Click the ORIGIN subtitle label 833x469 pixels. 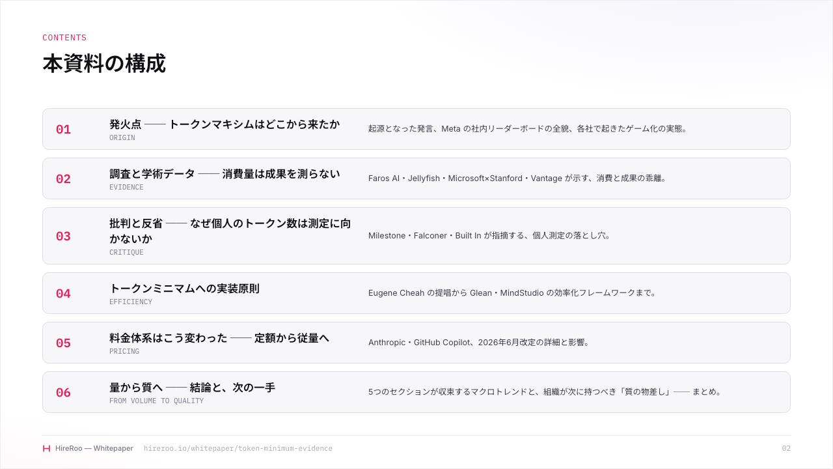tap(122, 138)
